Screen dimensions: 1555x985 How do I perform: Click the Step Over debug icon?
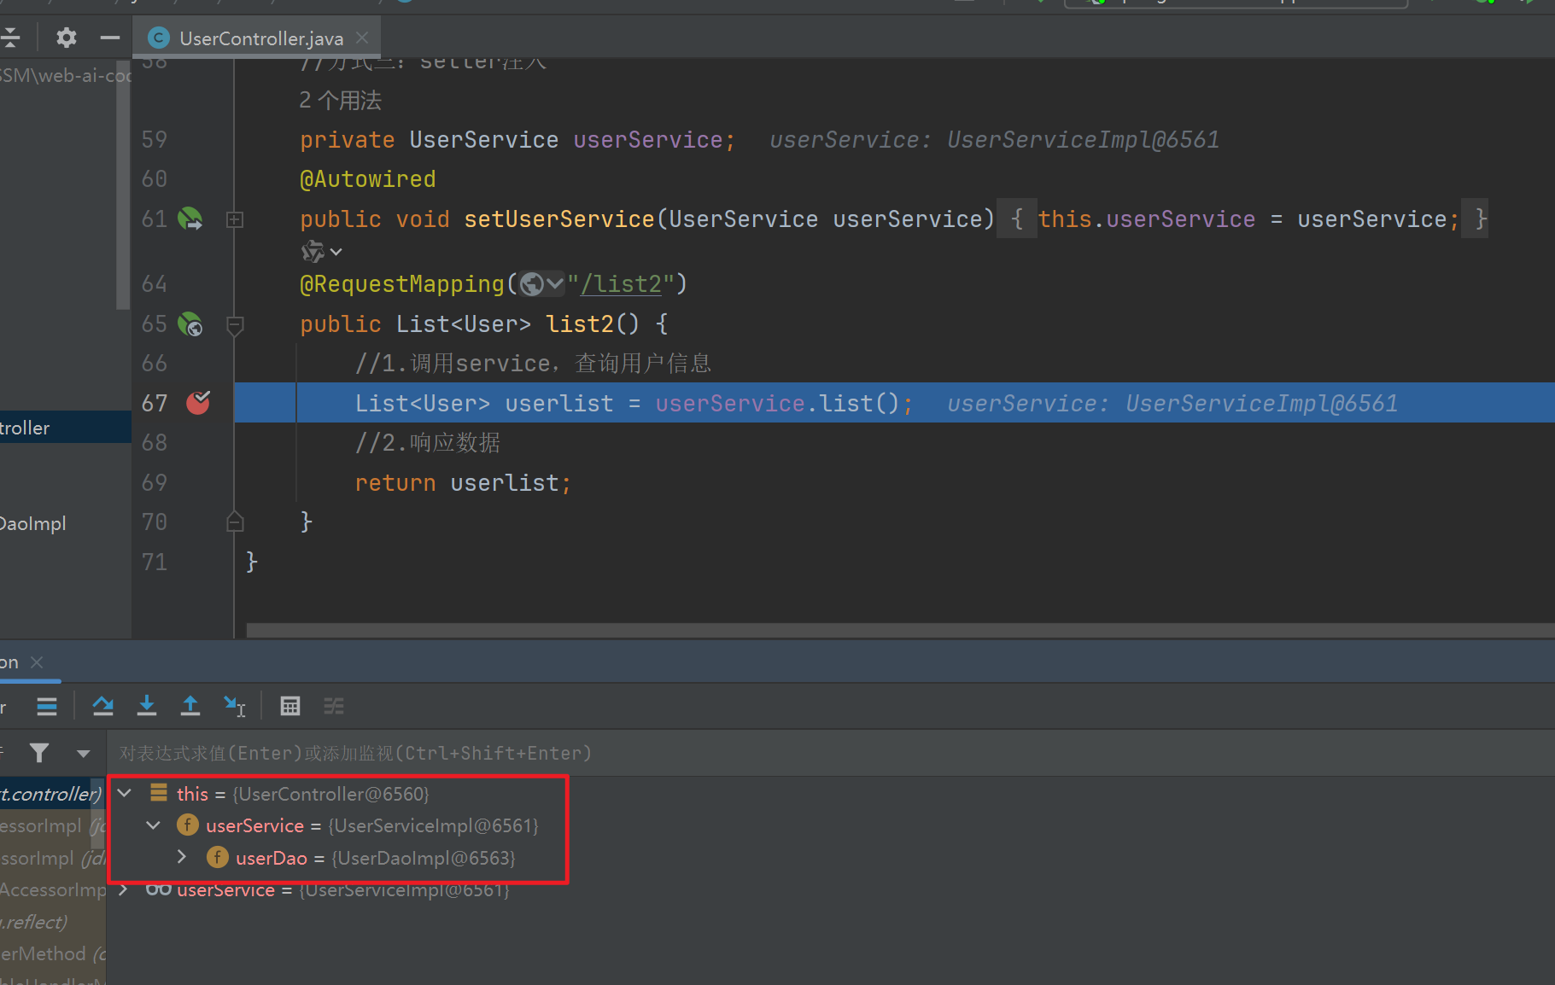click(103, 706)
